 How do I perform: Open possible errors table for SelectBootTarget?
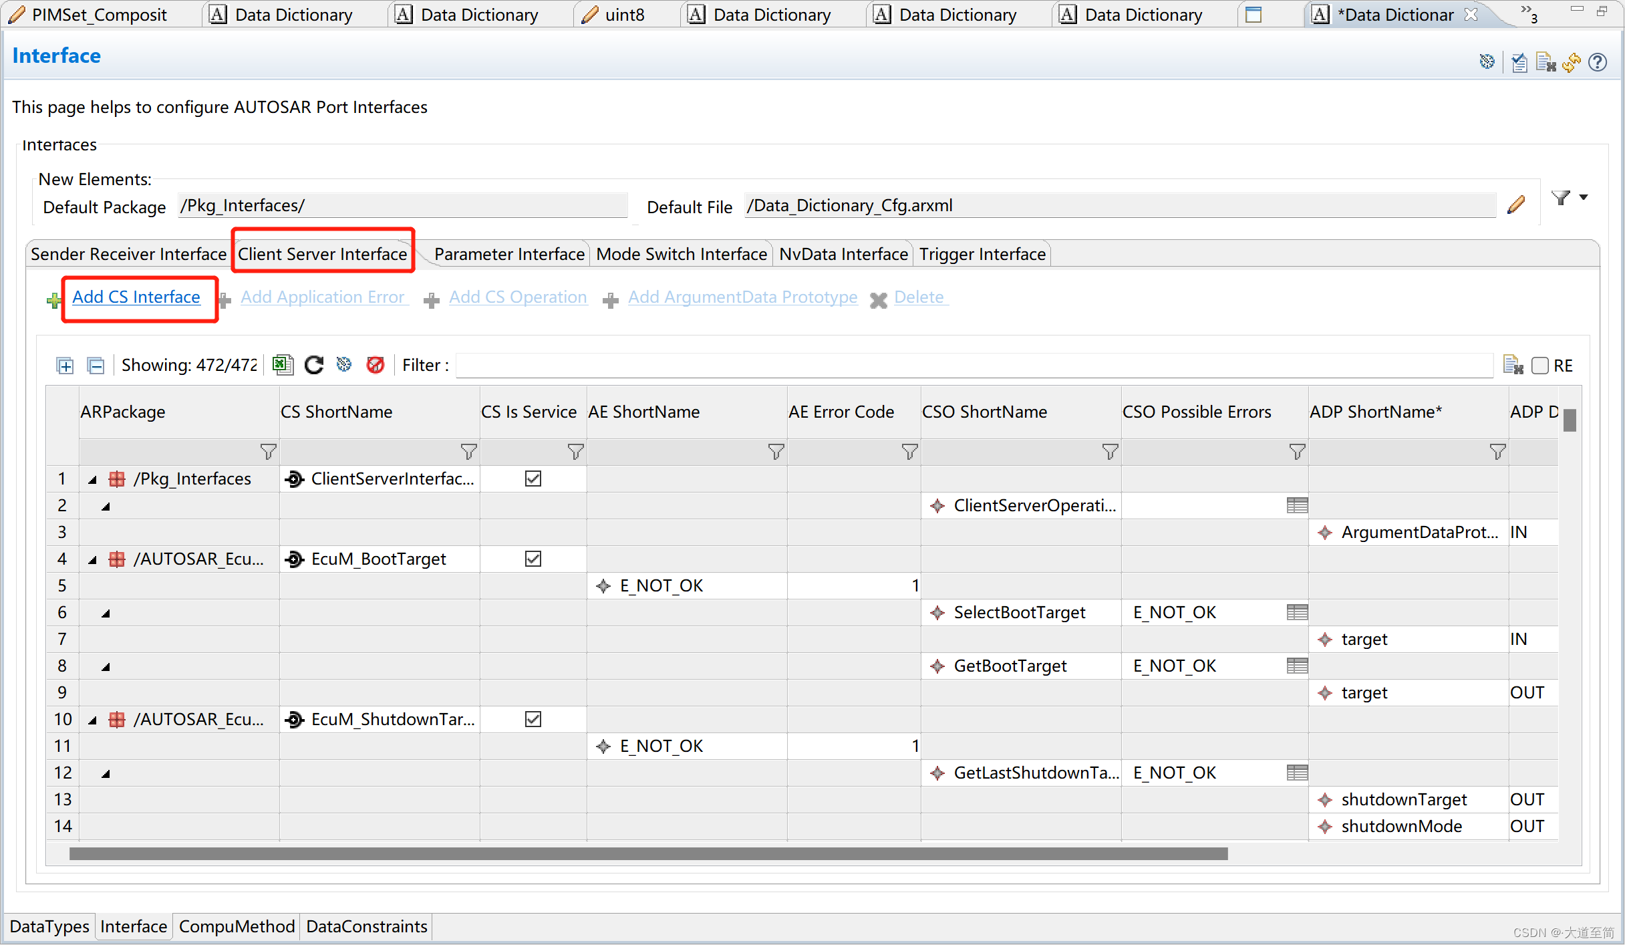tap(1297, 612)
